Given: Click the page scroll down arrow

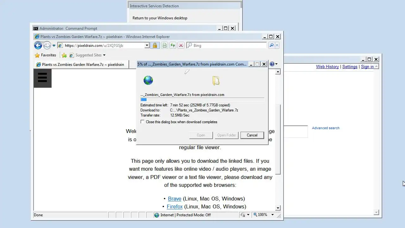Looking at the screenshot, I should (x=278, y=208).
